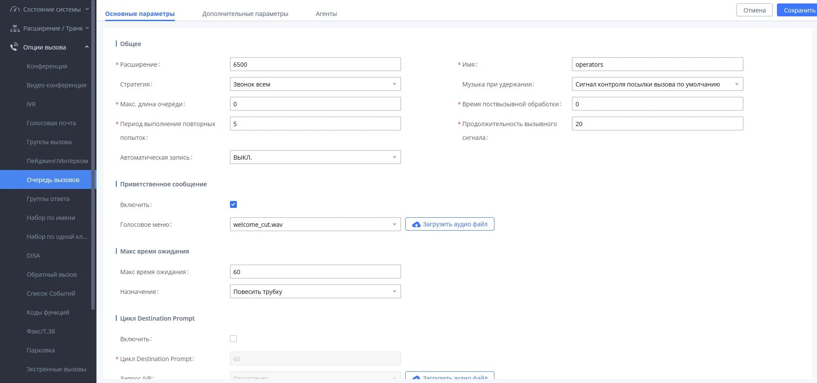Open Видео конференция in the sidebar
Screen dimensions: 817x383
tap(56, 85)
